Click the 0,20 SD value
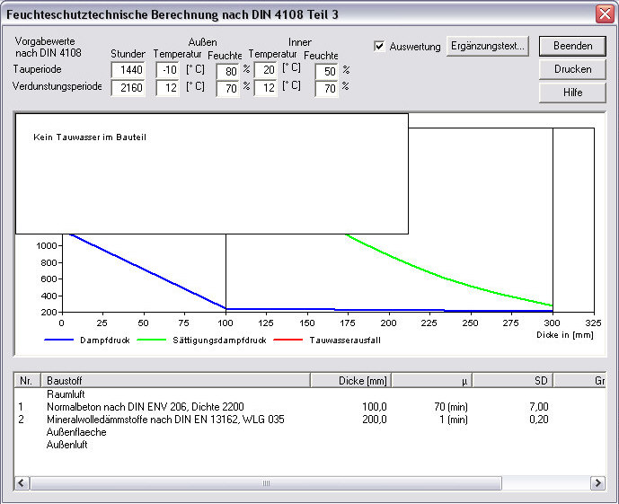This screenshot has height=504, width=619. (539, 420)
